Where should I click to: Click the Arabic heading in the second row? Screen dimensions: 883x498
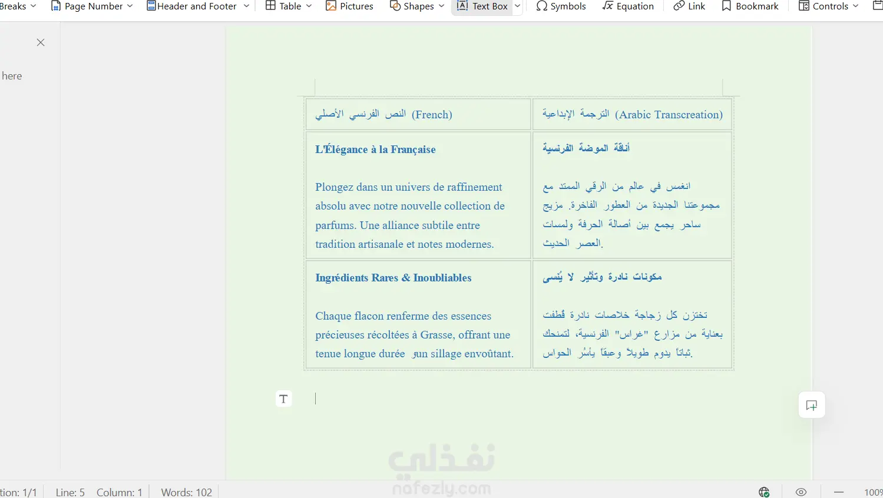(x=586, y=148)
